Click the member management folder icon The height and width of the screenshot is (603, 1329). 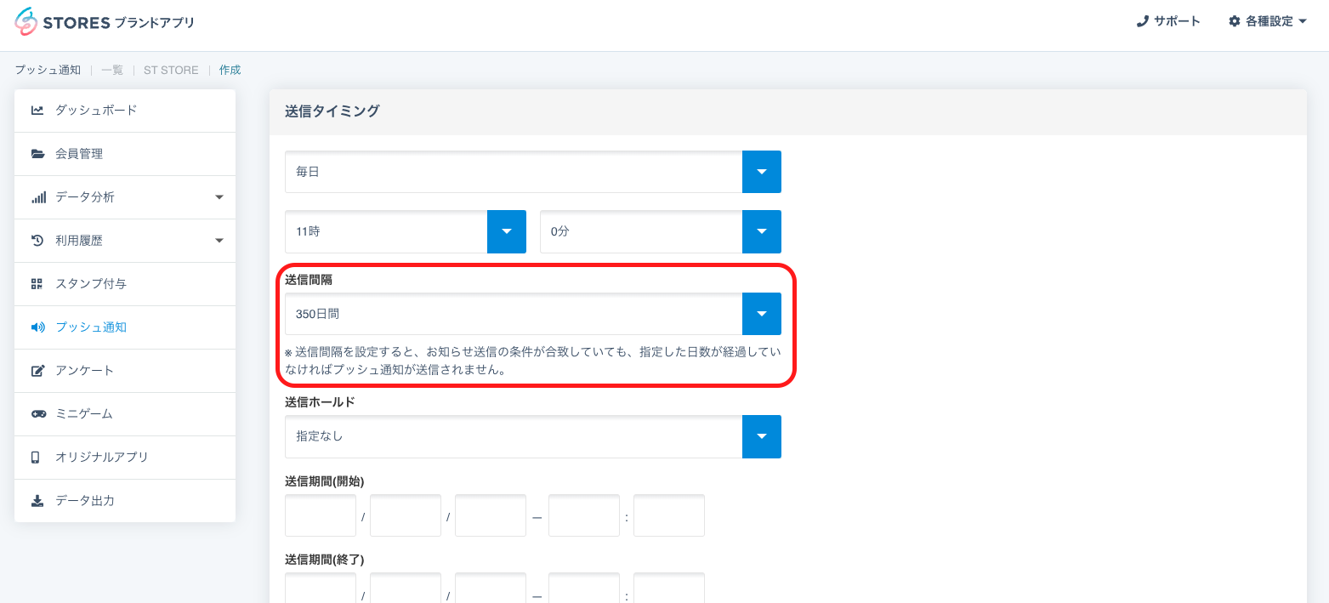37,154
